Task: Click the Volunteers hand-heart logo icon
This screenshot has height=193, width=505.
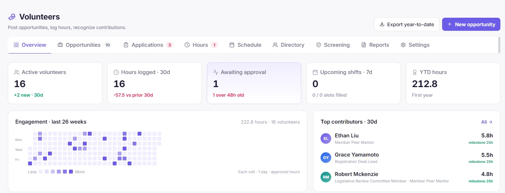Action: 12,17
